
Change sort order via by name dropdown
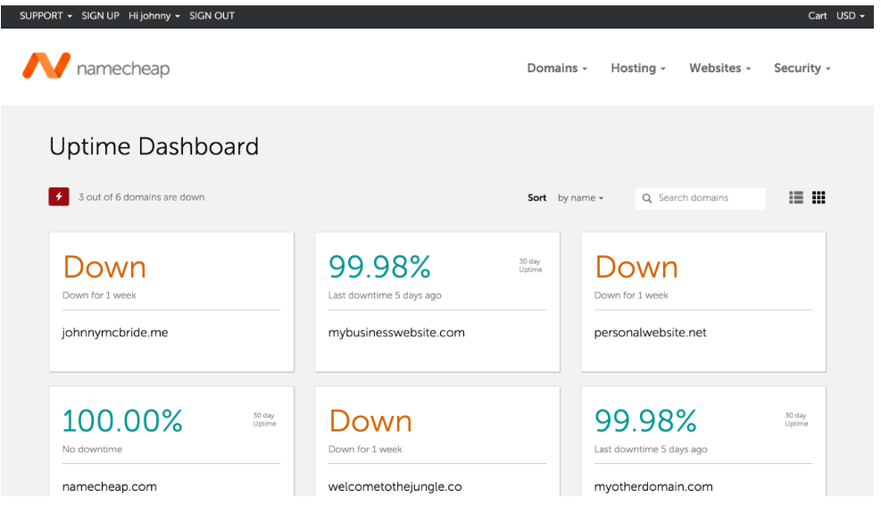tap(580, 198)
